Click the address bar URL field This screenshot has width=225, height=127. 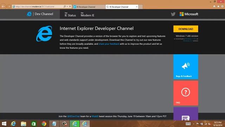click(38, 6)
